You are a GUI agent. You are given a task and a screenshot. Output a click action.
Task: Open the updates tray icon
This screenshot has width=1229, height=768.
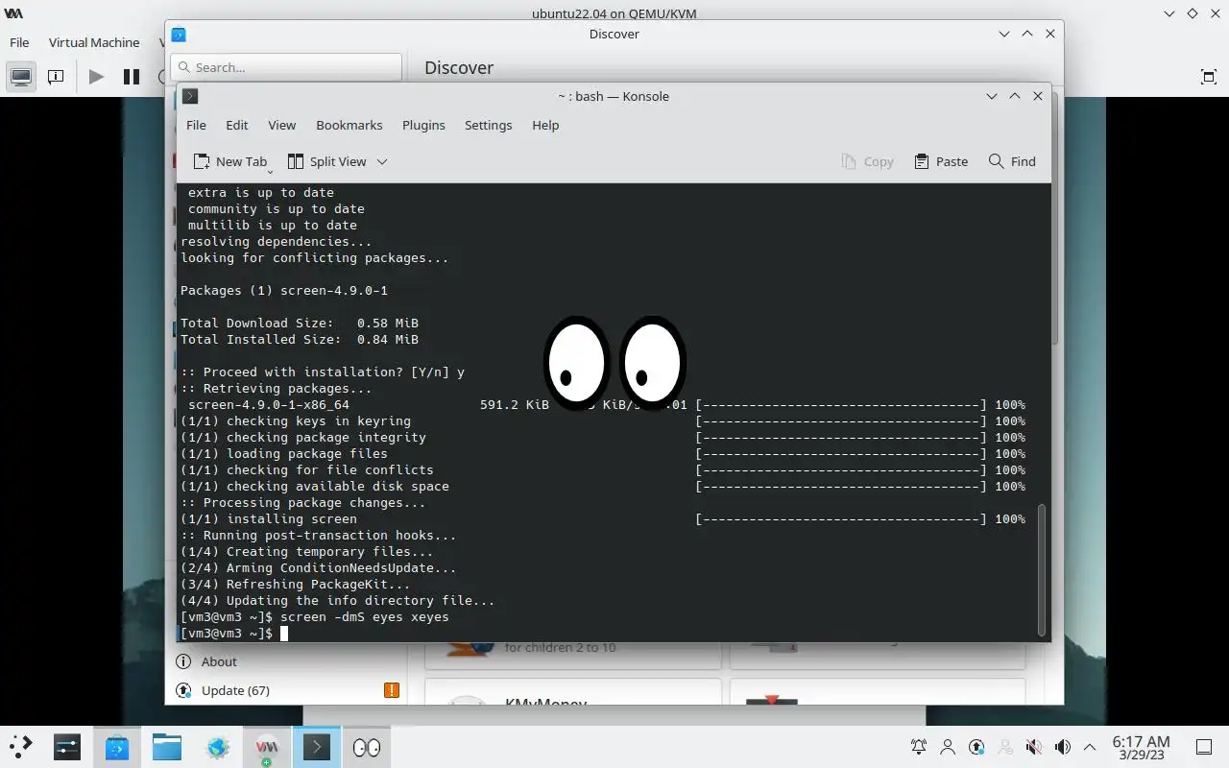tap(976, 746)
